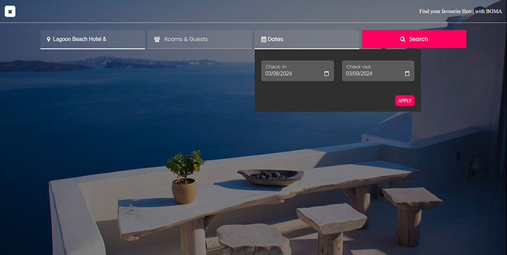Image resolution: width=507 pixels, height=255 pixels.
Task: Click the 'Find your favourite Hotel with BOMA' text
Action: tap(460, 11)
